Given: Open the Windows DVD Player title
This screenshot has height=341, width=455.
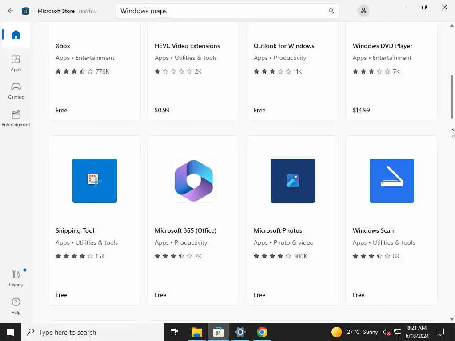Looking at the screenshot, I should (383, 46).
